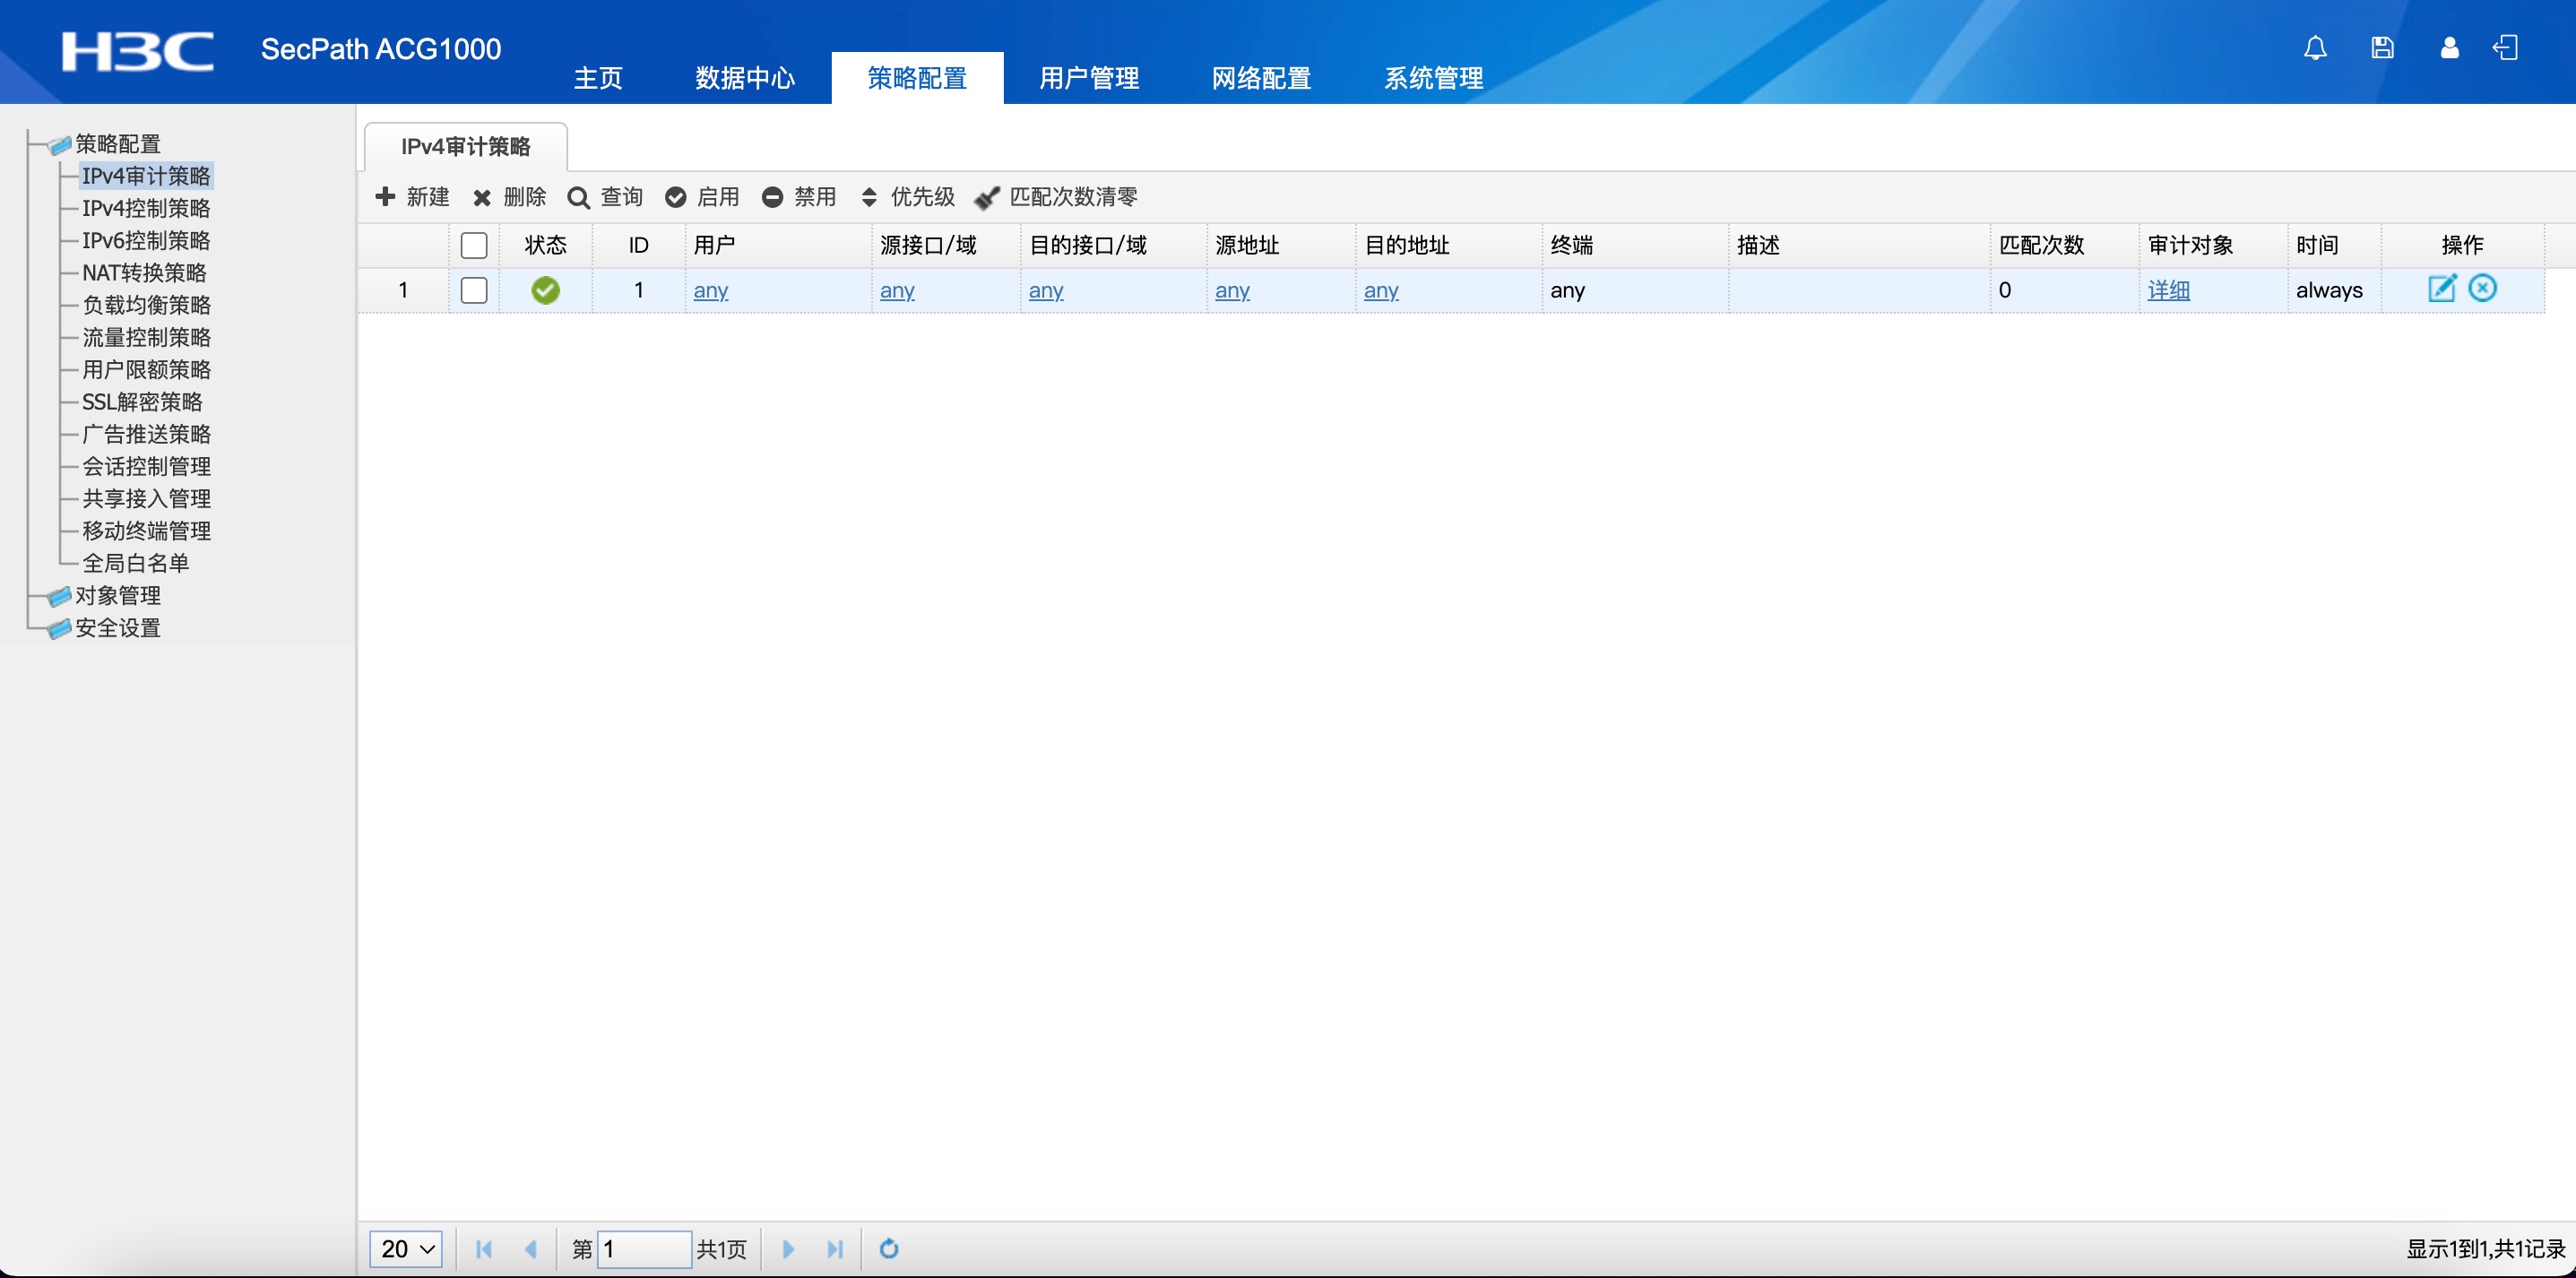The image size is (2576, 1278).
Task: Open the 数据中心 top menu
Action: coord(744,78)
